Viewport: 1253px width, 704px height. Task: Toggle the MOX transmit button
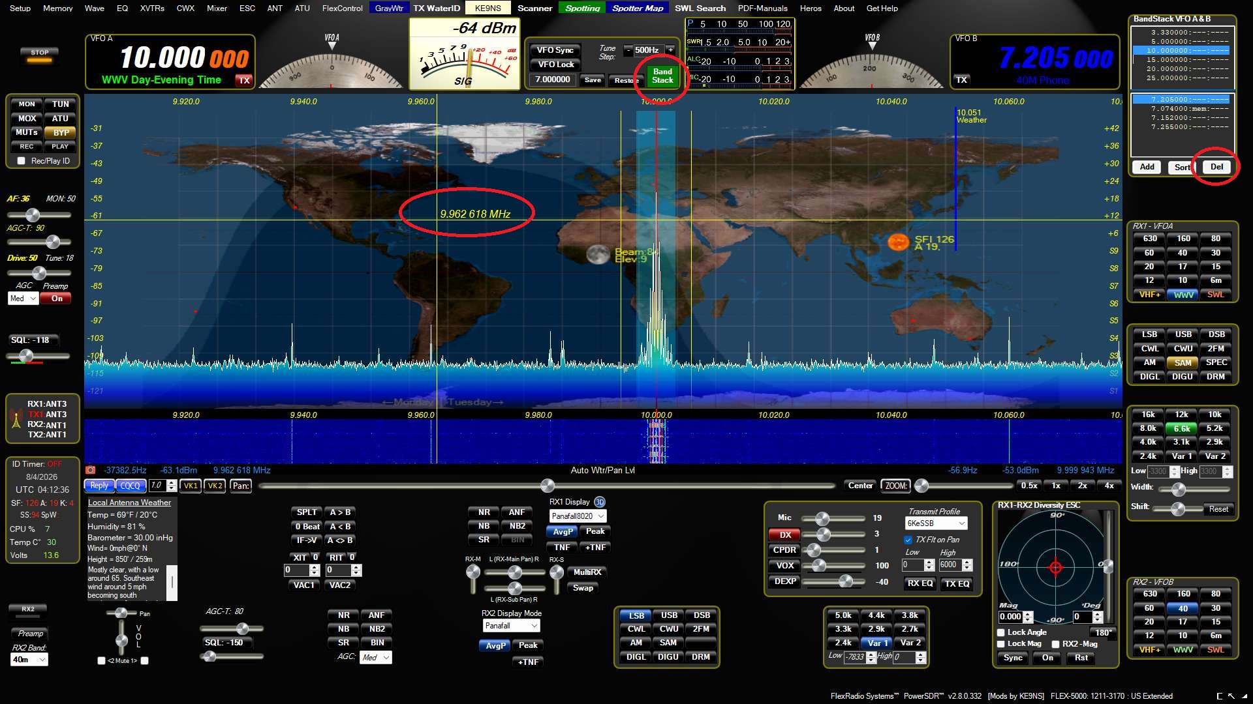tap(27, 119)
